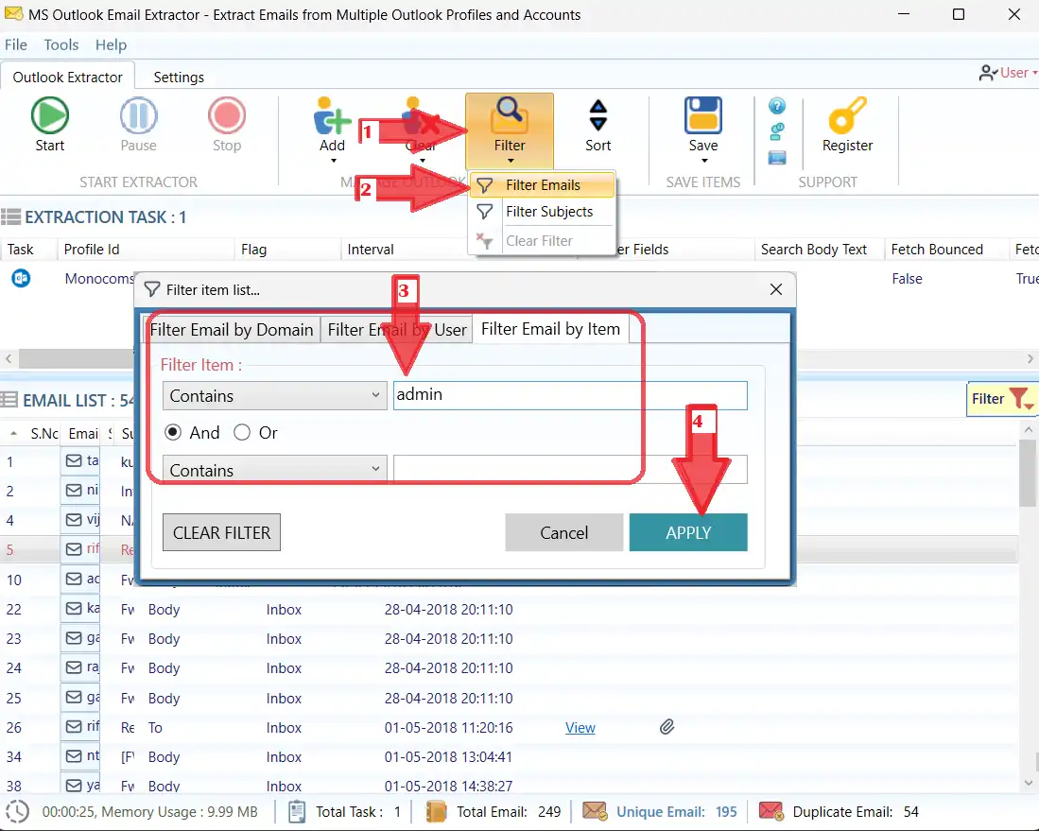
Task: Click the Total Task clipboard icon
Action: (x=297, y=811)
